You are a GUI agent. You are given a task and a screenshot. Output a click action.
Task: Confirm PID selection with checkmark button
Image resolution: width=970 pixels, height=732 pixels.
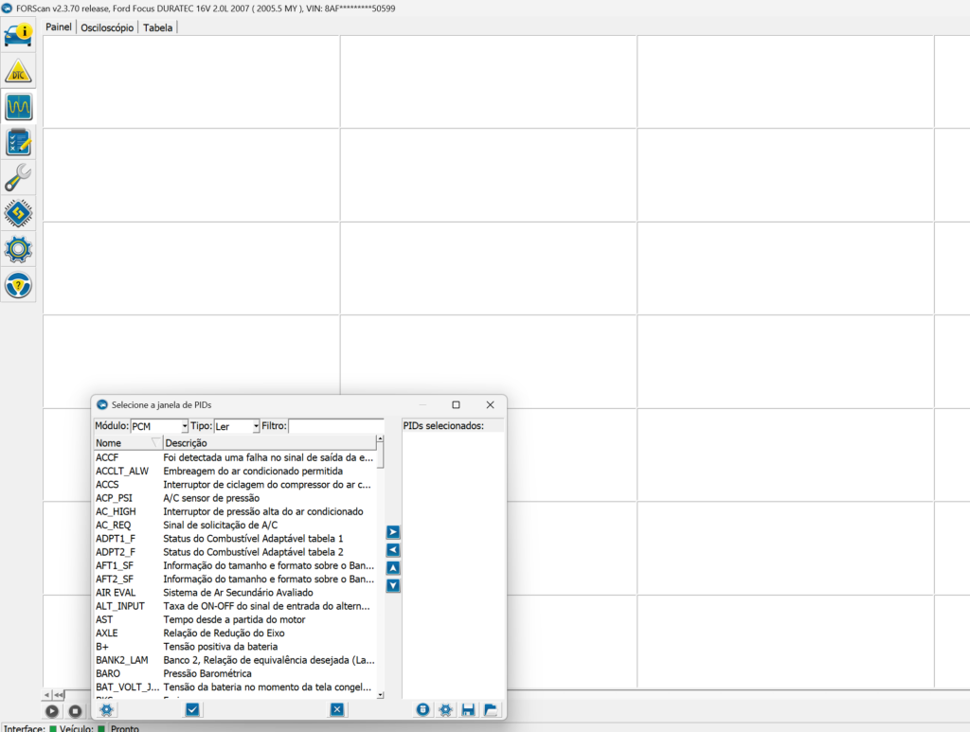click(x=192, y=709)
